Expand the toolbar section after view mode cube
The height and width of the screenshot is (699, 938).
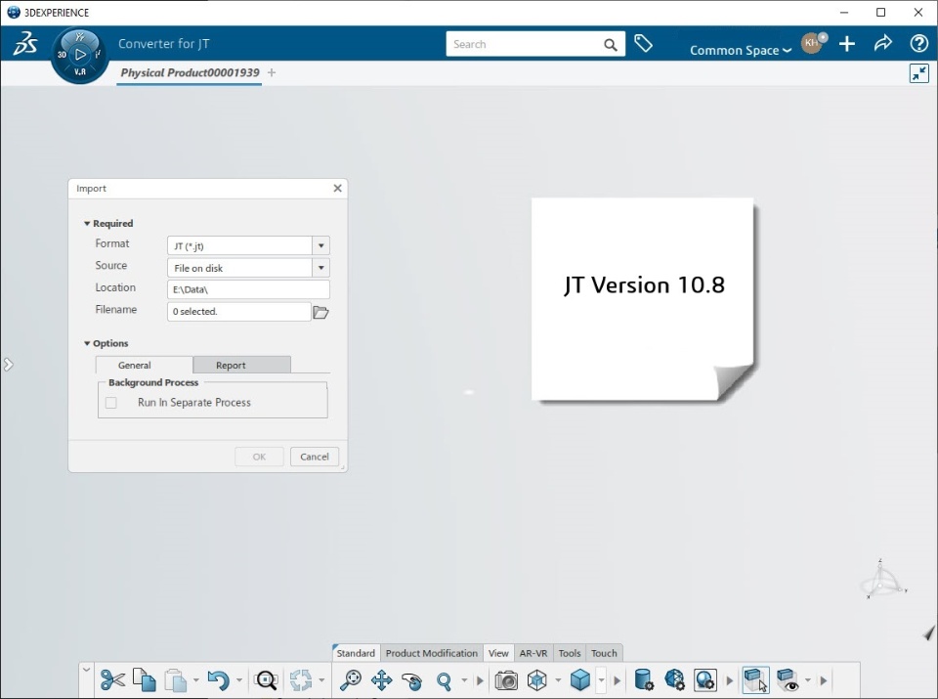click(x=618, y=680)
